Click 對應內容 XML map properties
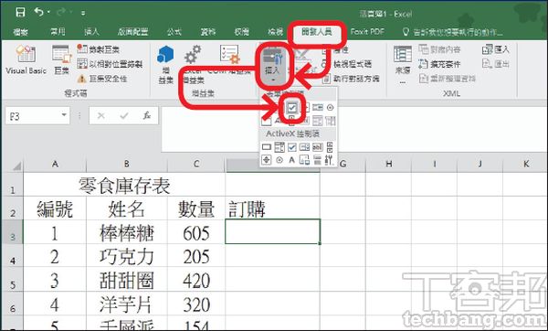548x331 pixels. coord(439,49)
